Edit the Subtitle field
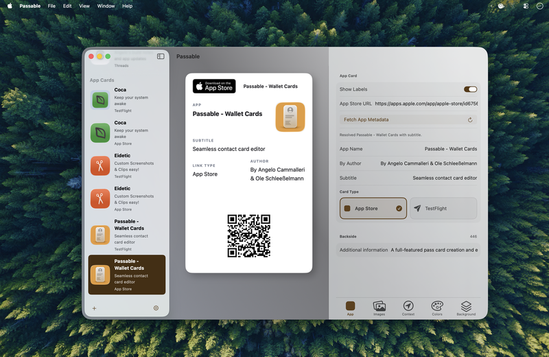Image resolution: width=549 pixels, height=357 pixels. click(445, 178)
